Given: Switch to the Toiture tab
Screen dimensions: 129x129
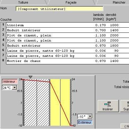Looking at the screenshot, I should pyautogui.click(x=23, y=2).
